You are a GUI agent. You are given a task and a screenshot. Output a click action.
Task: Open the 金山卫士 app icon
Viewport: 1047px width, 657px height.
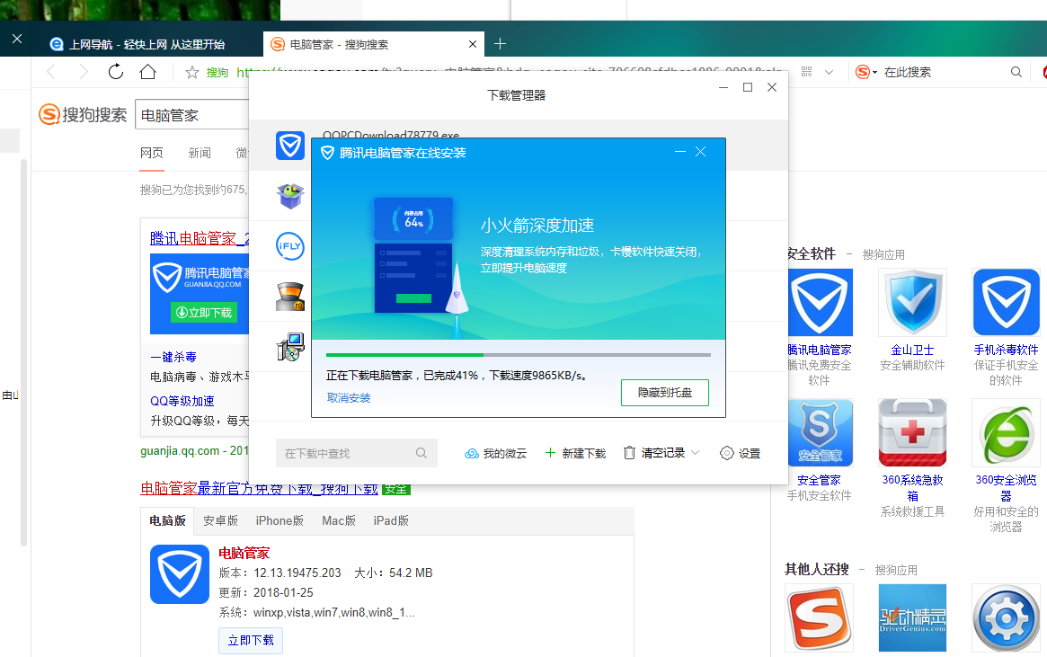pos(912,303)
